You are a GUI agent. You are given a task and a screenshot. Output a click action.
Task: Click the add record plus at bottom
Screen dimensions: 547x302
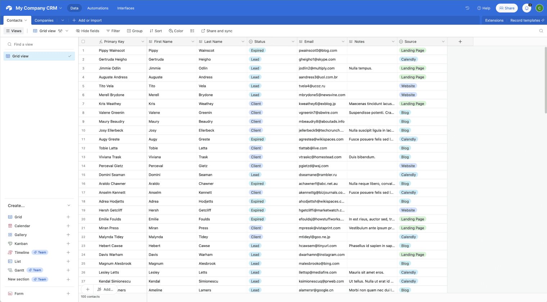pos(87,289)
